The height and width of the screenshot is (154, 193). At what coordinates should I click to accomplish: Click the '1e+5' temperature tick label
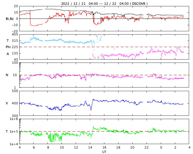click(14, 131)
